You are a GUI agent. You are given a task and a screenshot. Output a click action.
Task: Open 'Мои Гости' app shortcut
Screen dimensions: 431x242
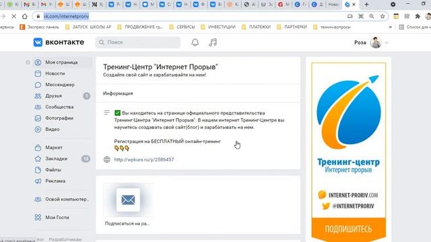tap(57, 217)
